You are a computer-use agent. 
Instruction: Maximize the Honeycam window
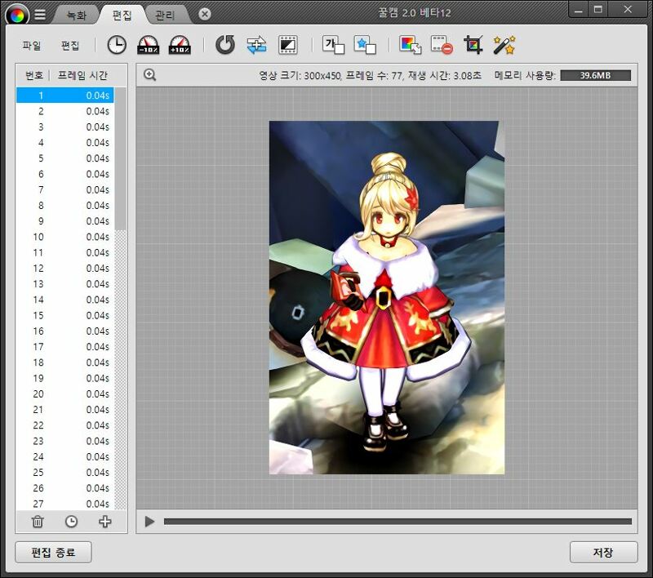(598, 10)
